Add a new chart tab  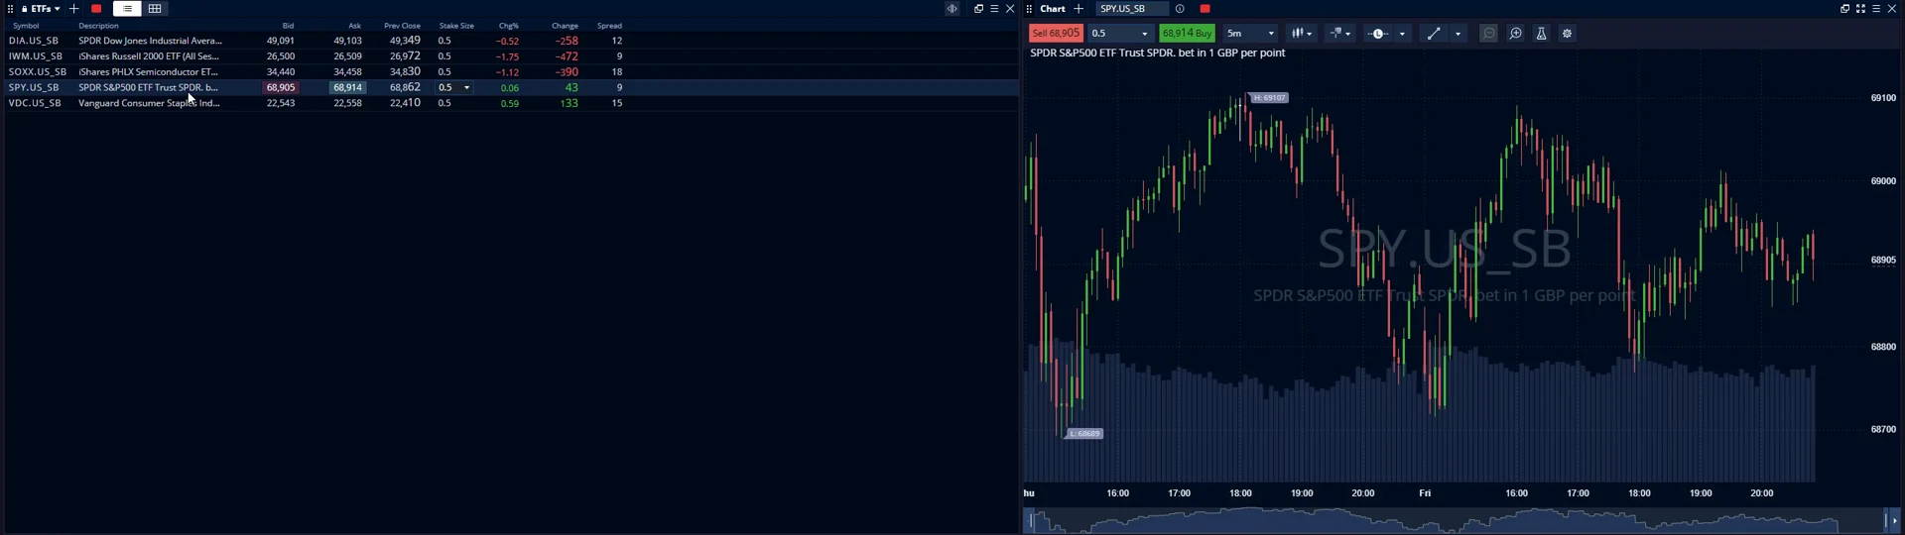point(1079,9)
